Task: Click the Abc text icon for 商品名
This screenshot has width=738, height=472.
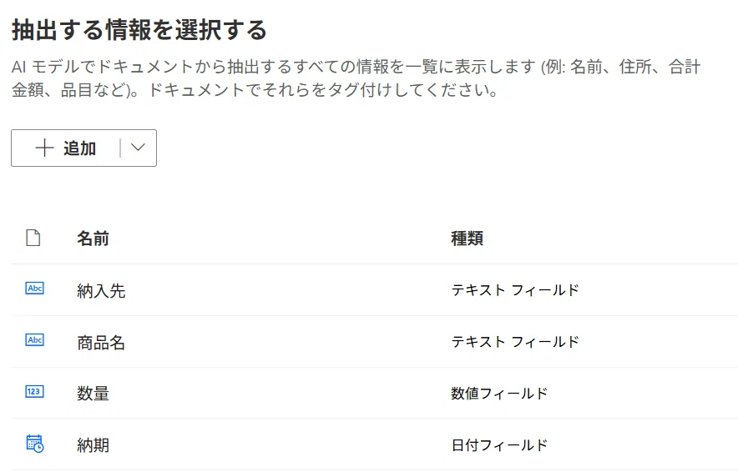Action: tap(35, 340)
